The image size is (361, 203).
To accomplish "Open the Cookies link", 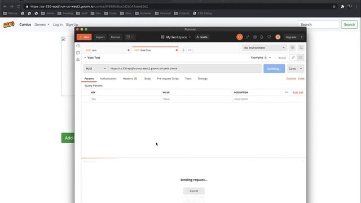I will (x=291, y=78).
